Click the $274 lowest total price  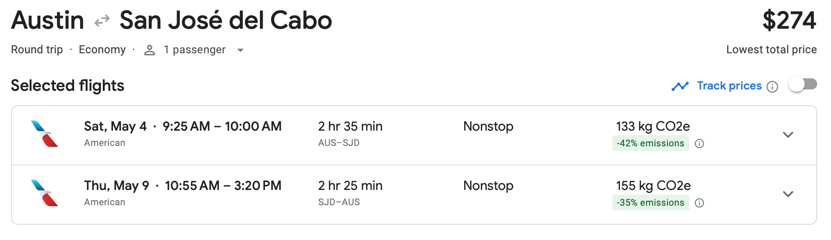(789, 21)
